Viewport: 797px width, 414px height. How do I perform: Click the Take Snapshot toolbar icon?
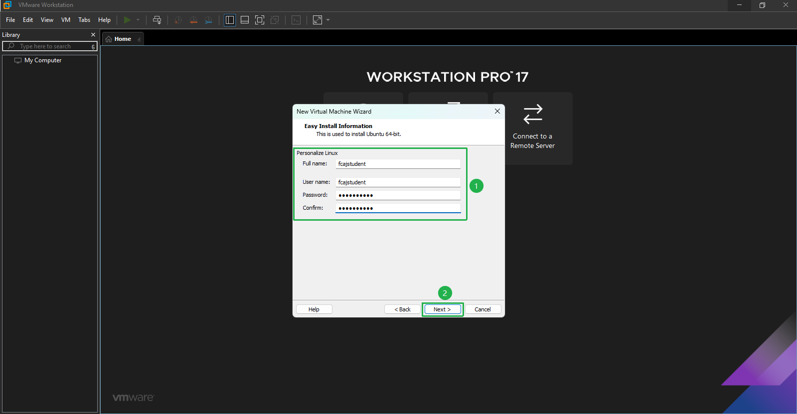(178, 20)
